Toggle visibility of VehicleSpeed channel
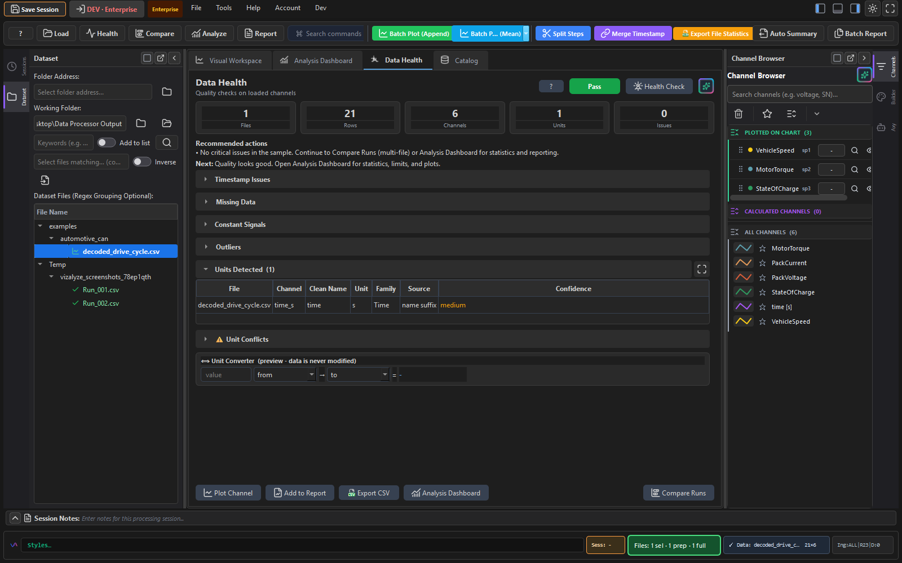Image resolution: width=902 pixels, height=563 pixels. 869,150
